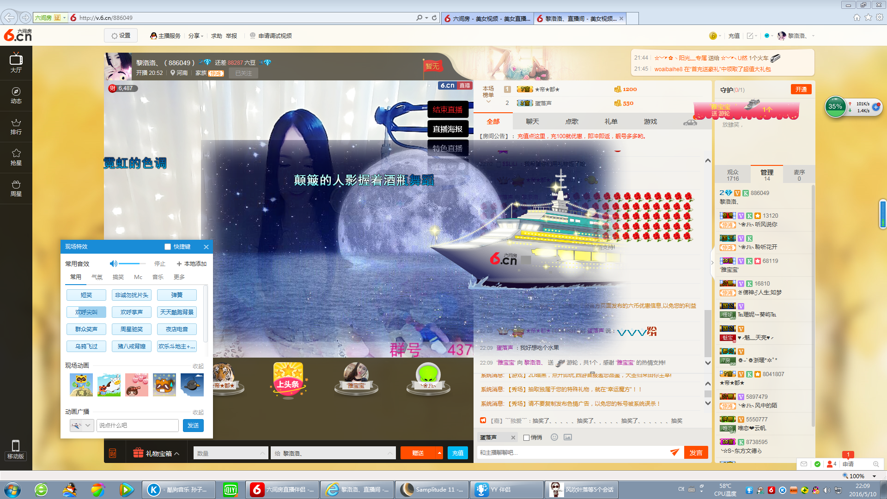
Task: Open the 礼物宝箱 gift box expander
Action: point(156,453)
